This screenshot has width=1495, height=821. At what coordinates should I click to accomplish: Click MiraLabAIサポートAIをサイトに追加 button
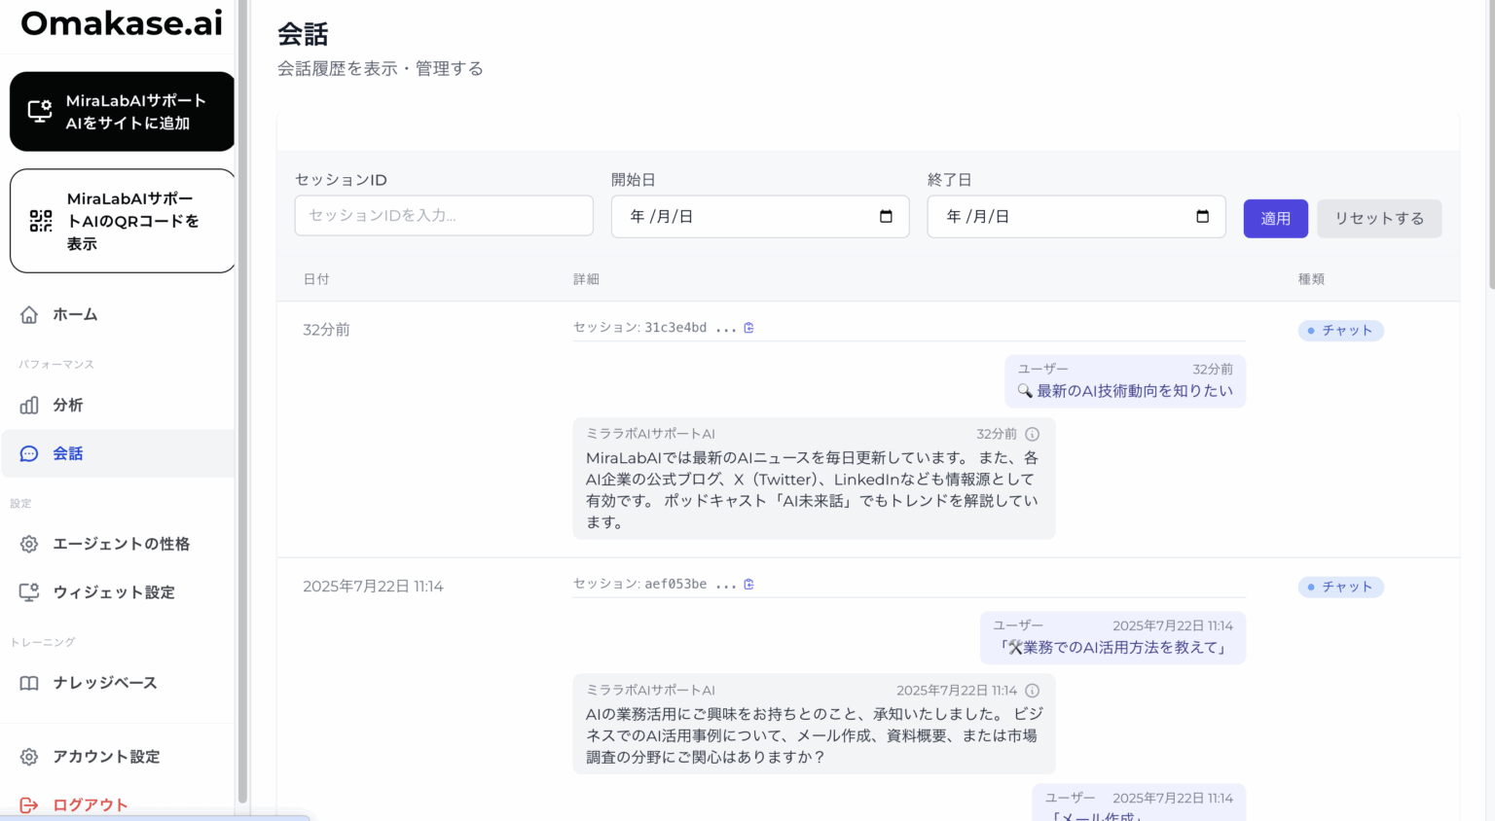122,112
